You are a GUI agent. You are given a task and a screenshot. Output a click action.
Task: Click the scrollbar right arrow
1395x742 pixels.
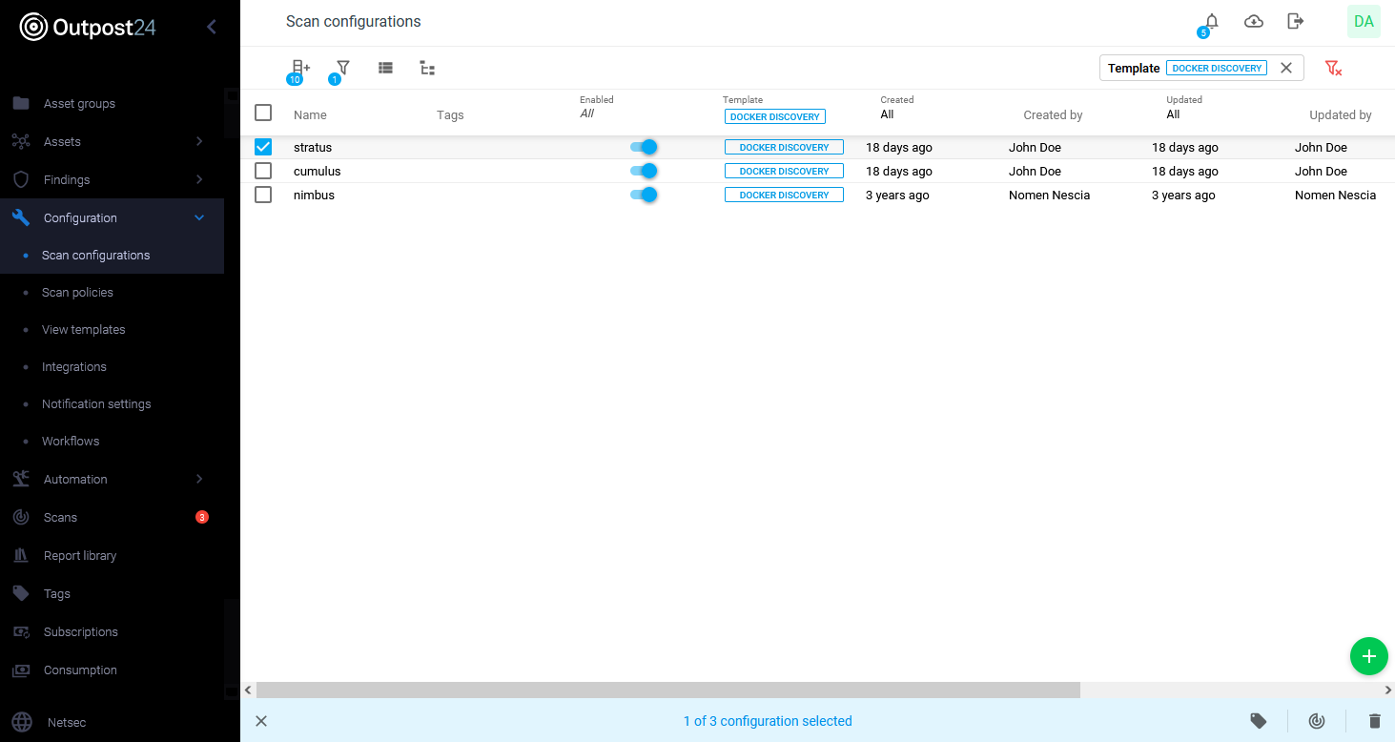[x=1387, y=690]
